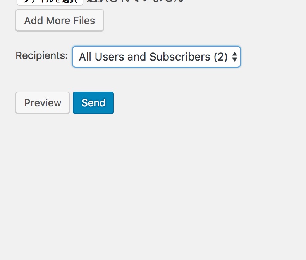Image resolution: width=306 pixels, height=260 pixels.
Task: Expand recipient list selector
Action: tap(156, 57)
